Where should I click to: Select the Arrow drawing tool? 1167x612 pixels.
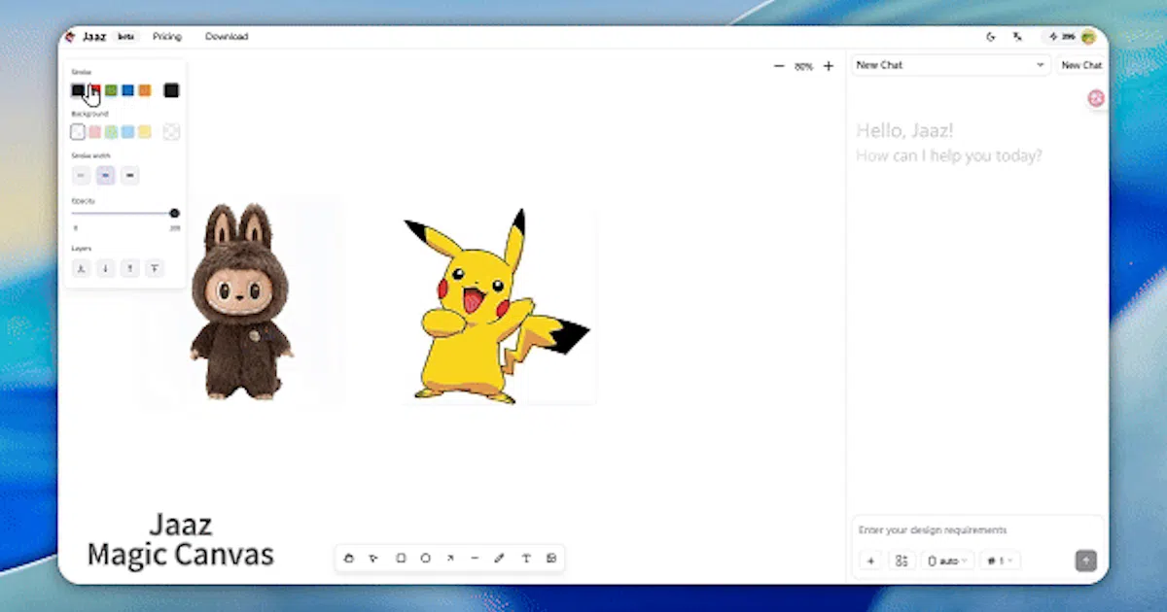coord(449,559)
